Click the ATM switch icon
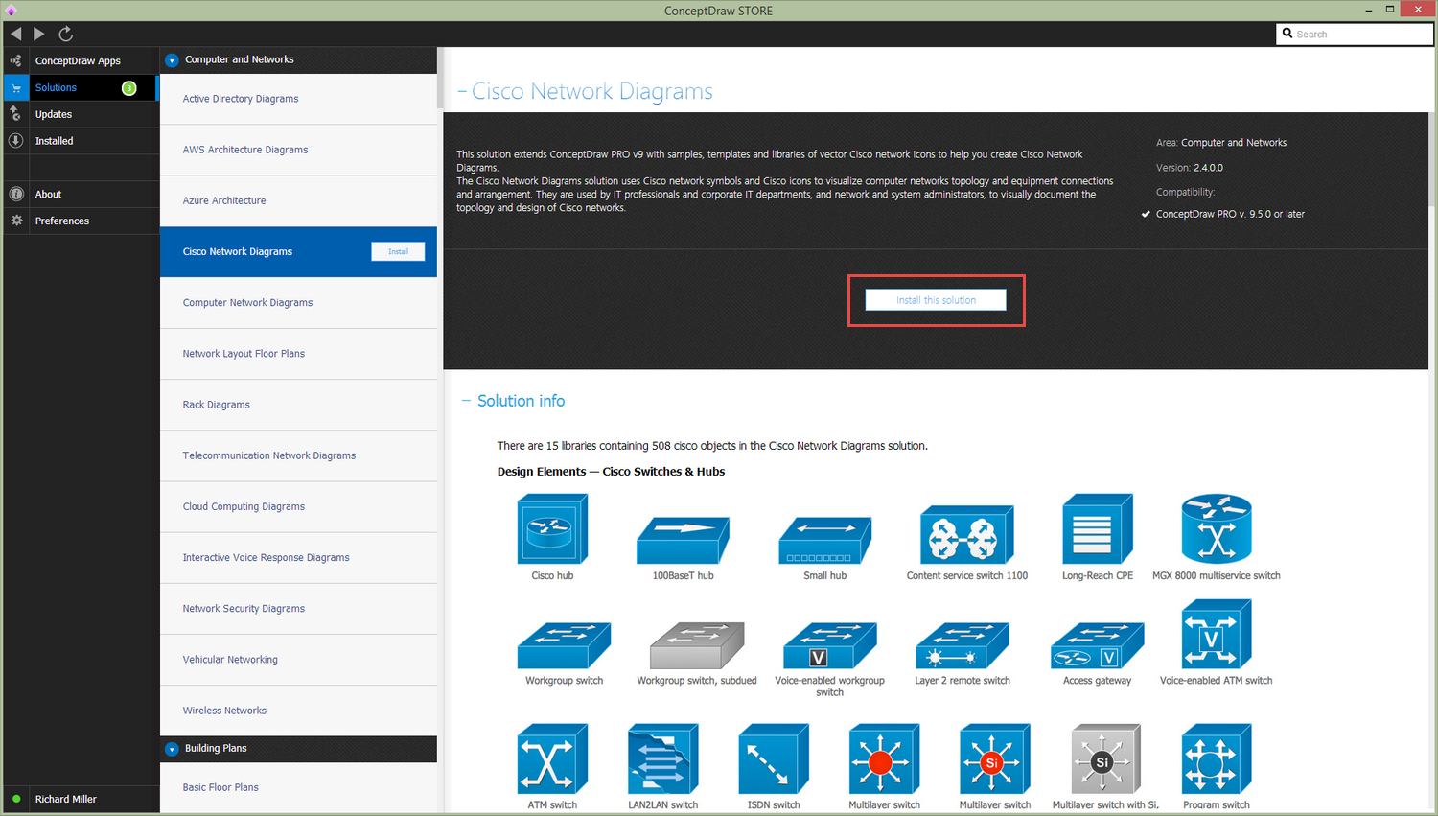Image resolution: width=1438 pixels, height=816 pixels. click(552, 759)
